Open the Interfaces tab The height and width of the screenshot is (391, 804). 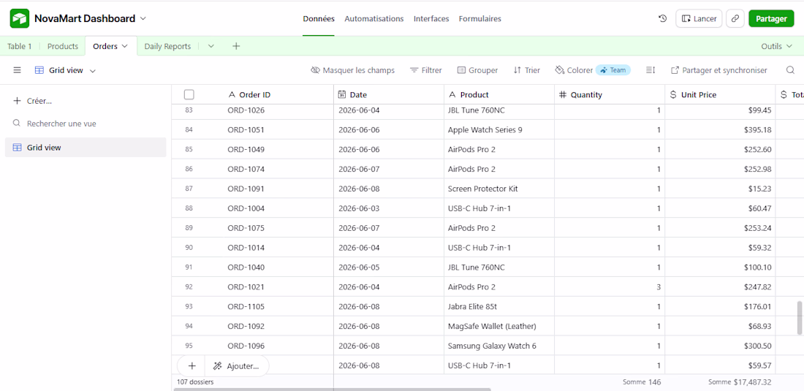click(x=431, y=18)
